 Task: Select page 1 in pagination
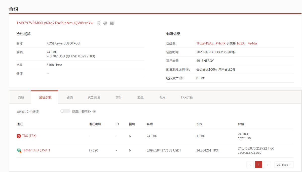click(259, 165)
